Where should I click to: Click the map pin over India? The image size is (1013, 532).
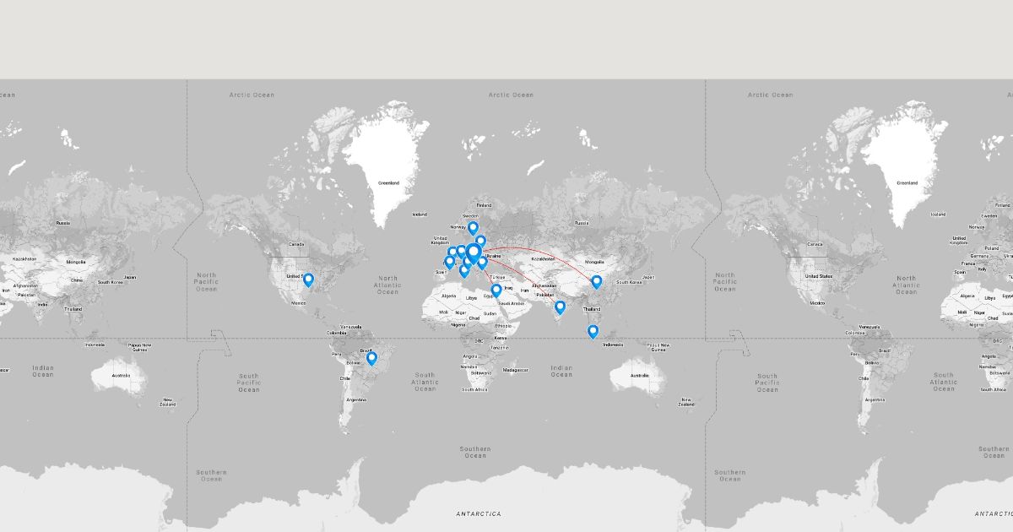(559, 307)
